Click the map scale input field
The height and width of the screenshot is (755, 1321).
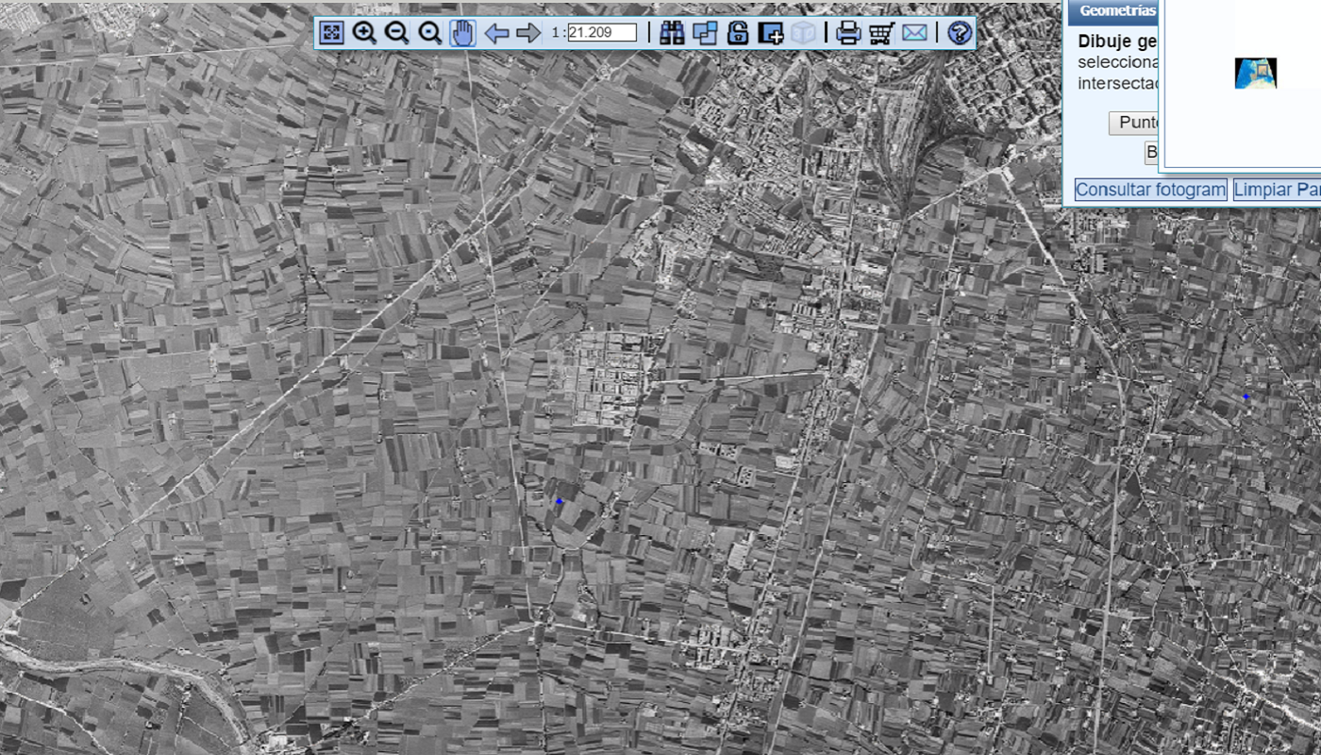[x=602, y=33]
